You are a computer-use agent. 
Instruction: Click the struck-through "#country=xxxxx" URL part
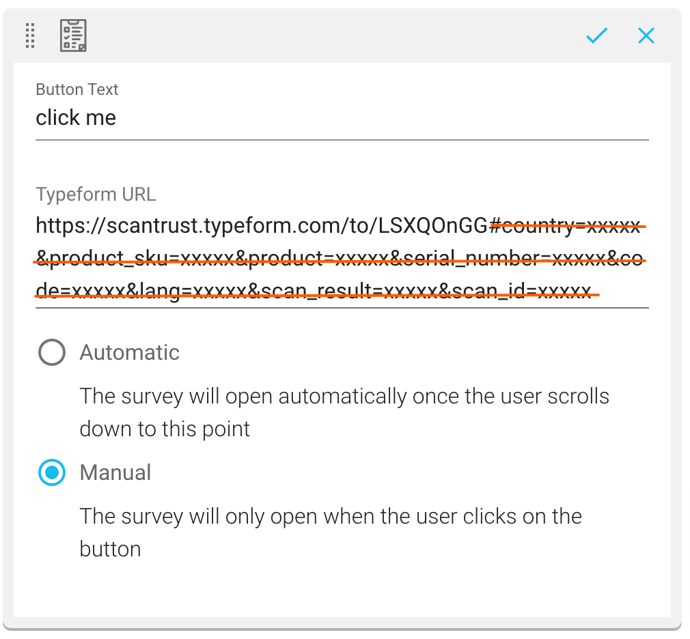click(x=566, y=225)
